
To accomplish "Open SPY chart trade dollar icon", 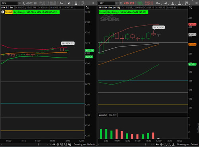I will click(173, 3).
